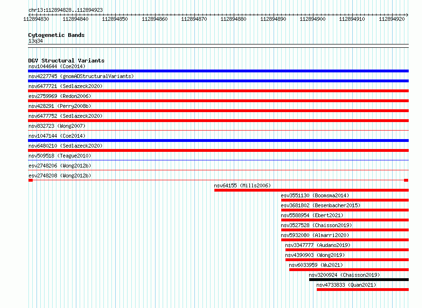Click the esv2759969 (Redon2006) label
Screen dimensions: 422x308
pos(60,96)
